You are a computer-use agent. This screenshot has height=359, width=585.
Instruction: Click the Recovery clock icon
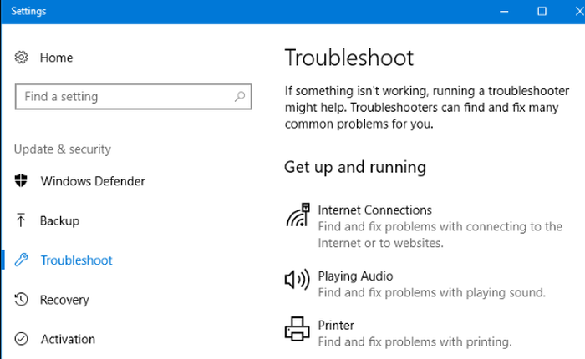(x=21, y=300)
